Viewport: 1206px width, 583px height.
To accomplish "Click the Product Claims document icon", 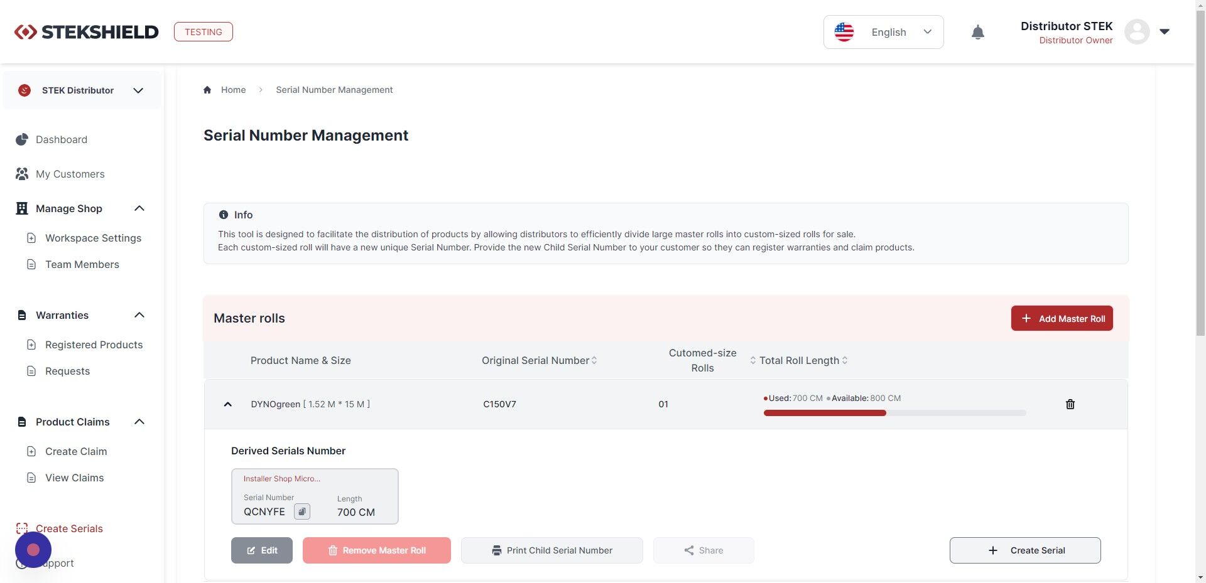I will pos(22,422).
